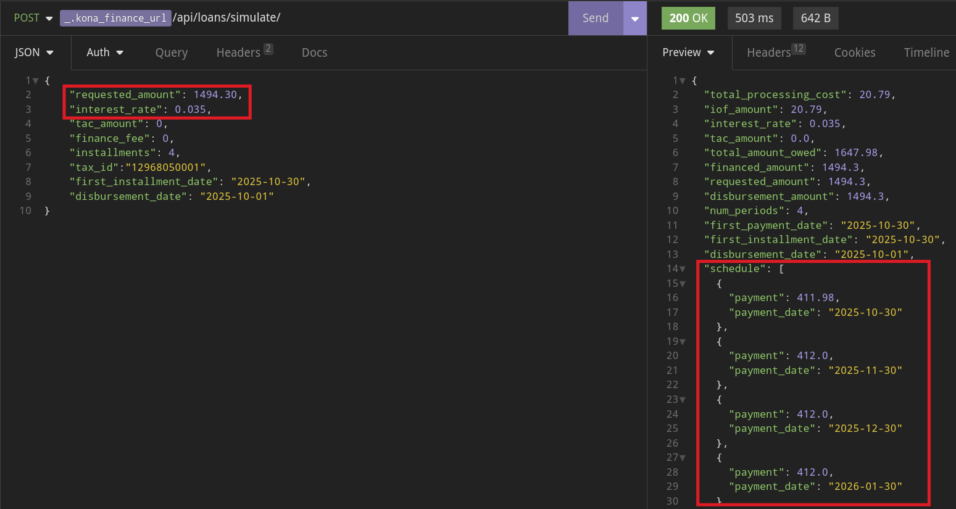Switch to the response Headers tab
956x509 pixels.
[x=776, y=52]
